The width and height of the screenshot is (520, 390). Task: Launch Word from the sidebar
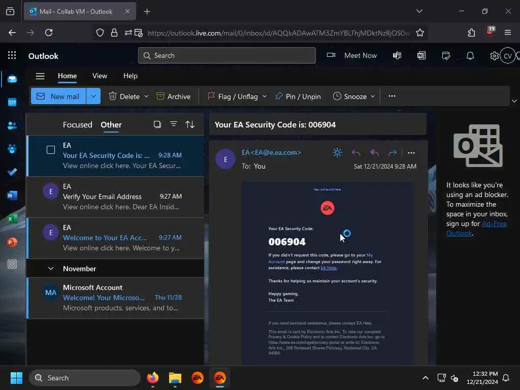[12, 196]
